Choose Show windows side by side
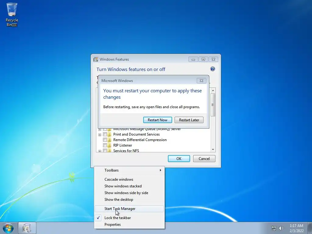Screen dimensions: 312x234 click(129, 193)
